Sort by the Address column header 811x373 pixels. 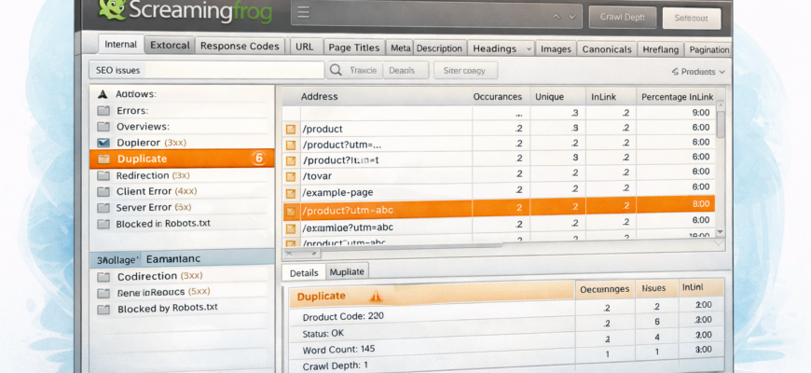coord(320,96)
